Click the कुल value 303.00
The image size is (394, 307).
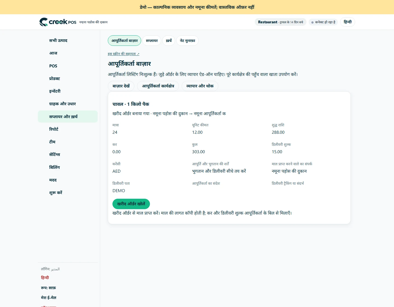(x=198, y=152)
